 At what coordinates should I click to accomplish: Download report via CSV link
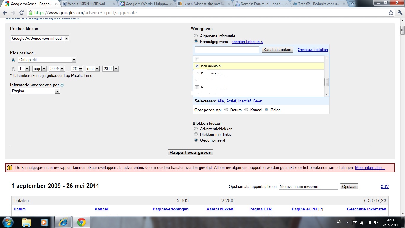pyautogui.click(x=385, y=186)
